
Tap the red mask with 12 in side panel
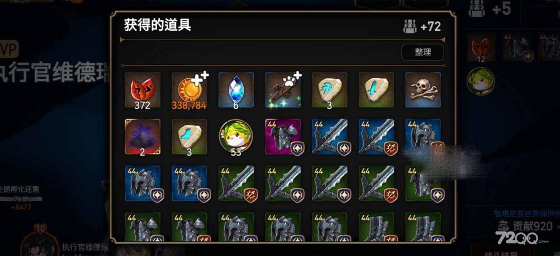[x=481, y=48]
